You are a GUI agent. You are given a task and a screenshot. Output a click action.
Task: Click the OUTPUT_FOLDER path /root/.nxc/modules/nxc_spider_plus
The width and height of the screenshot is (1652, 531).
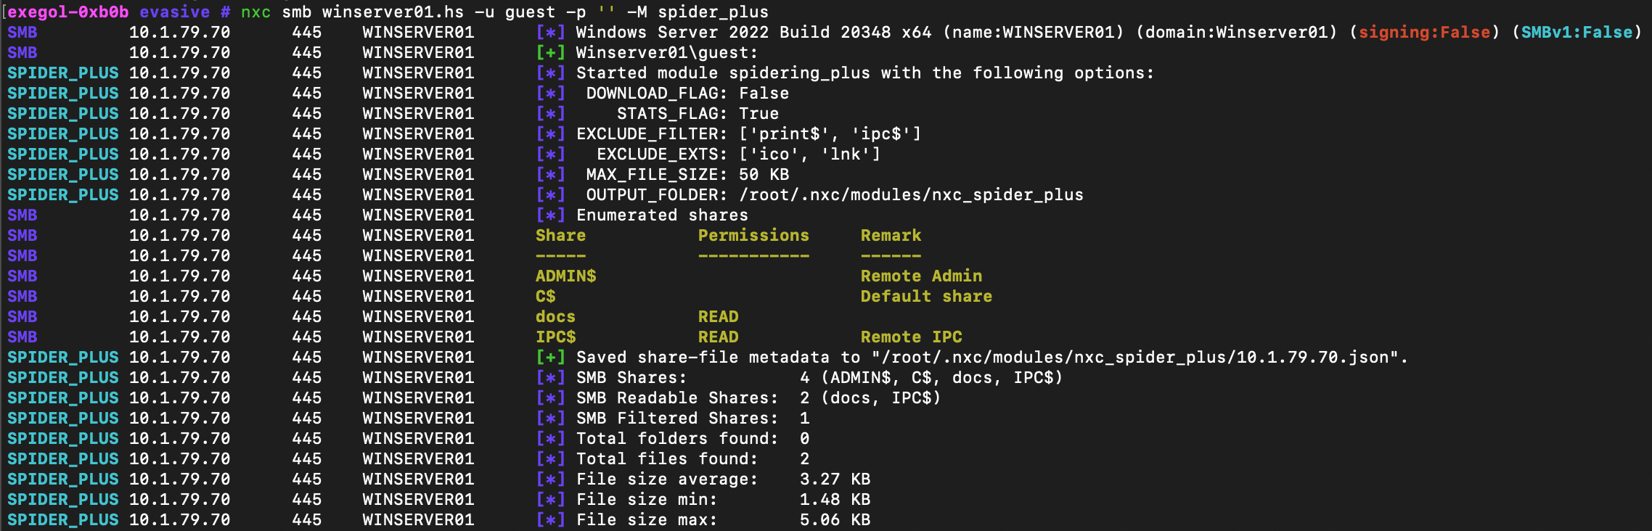click(911, 194)
